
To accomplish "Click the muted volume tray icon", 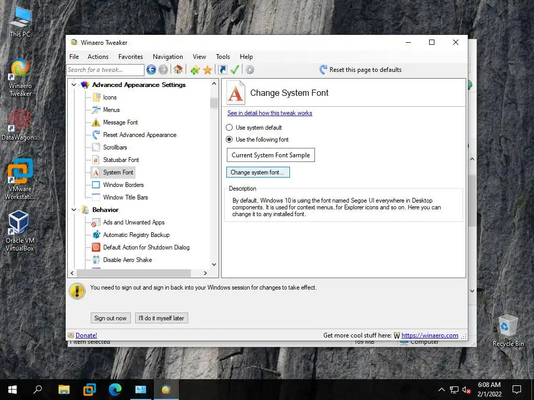I will 467,390.
